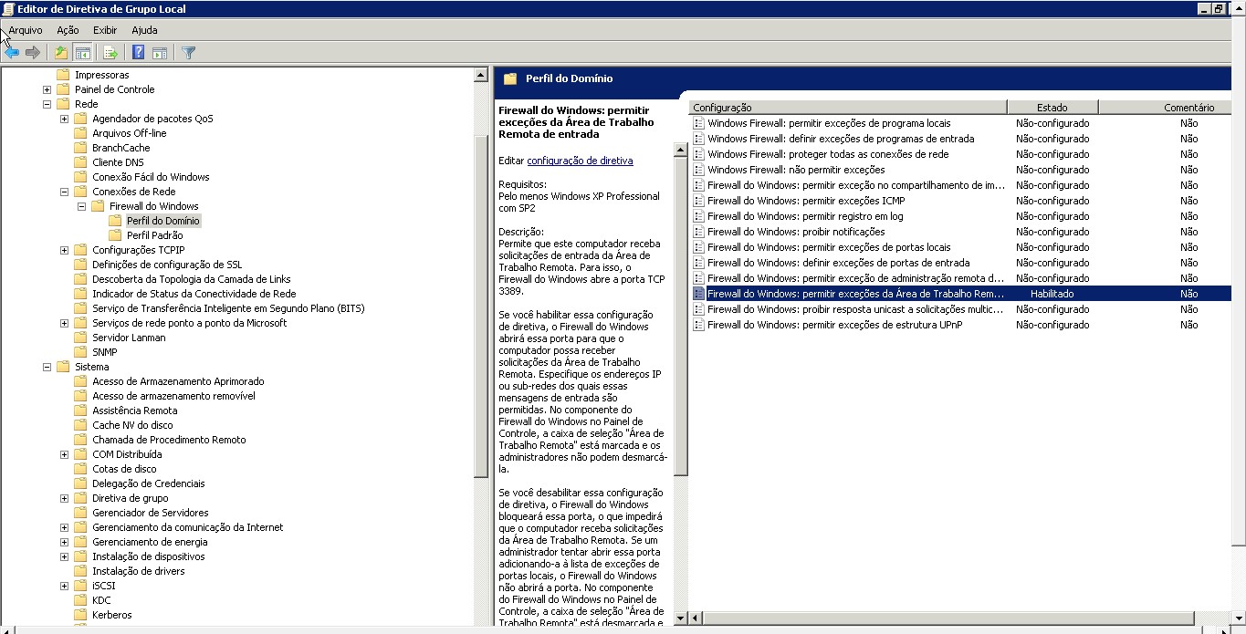Screen dimensions: 1246x634
Task: Select 'Perfil Padrão' in the tree
Action: (154, 235)
